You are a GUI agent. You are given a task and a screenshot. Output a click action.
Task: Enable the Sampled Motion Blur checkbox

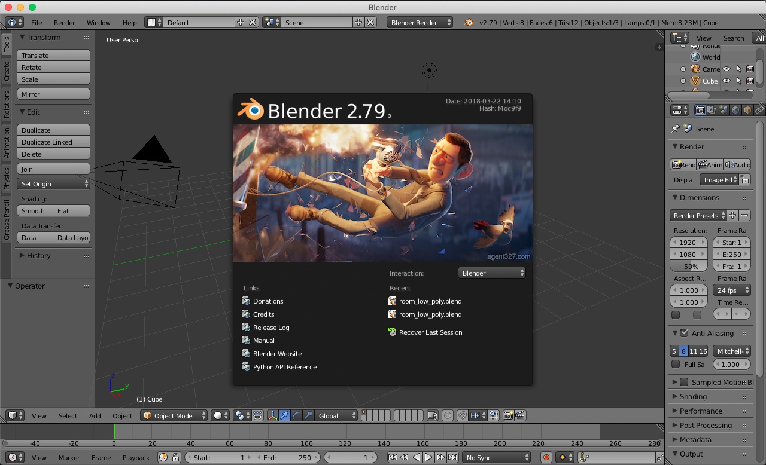(684, 382)
